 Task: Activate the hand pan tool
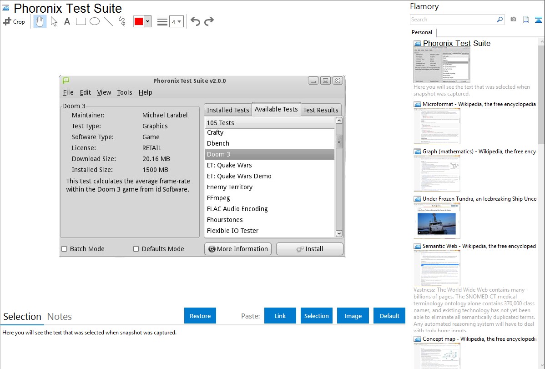coord(40,21)
